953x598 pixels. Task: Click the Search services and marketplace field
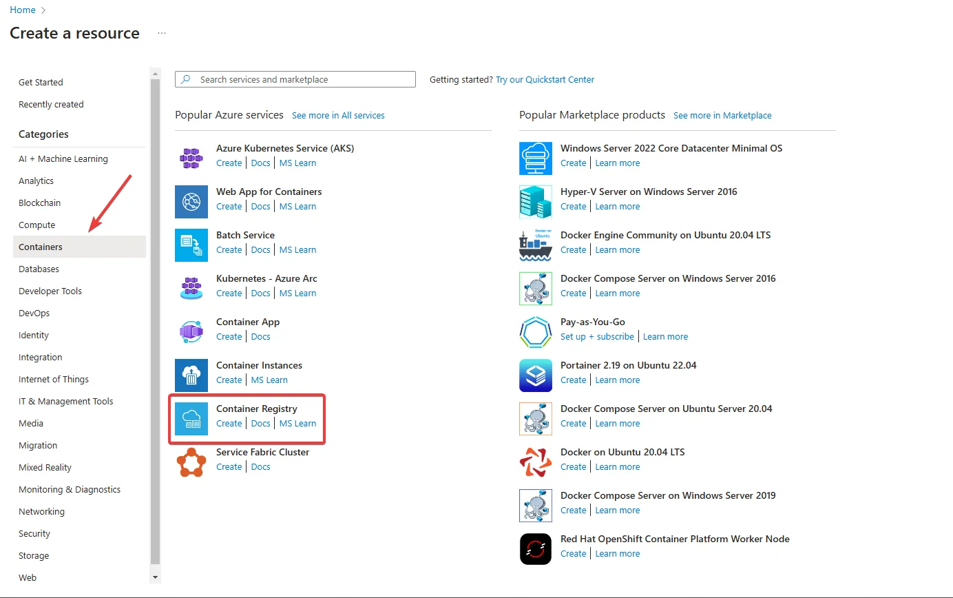click(295, 79)
